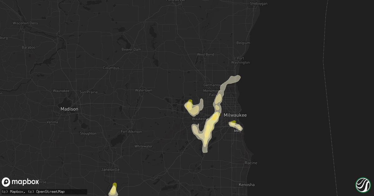Click the Stoughton label
Screen dimensions: 374x196
88,133
